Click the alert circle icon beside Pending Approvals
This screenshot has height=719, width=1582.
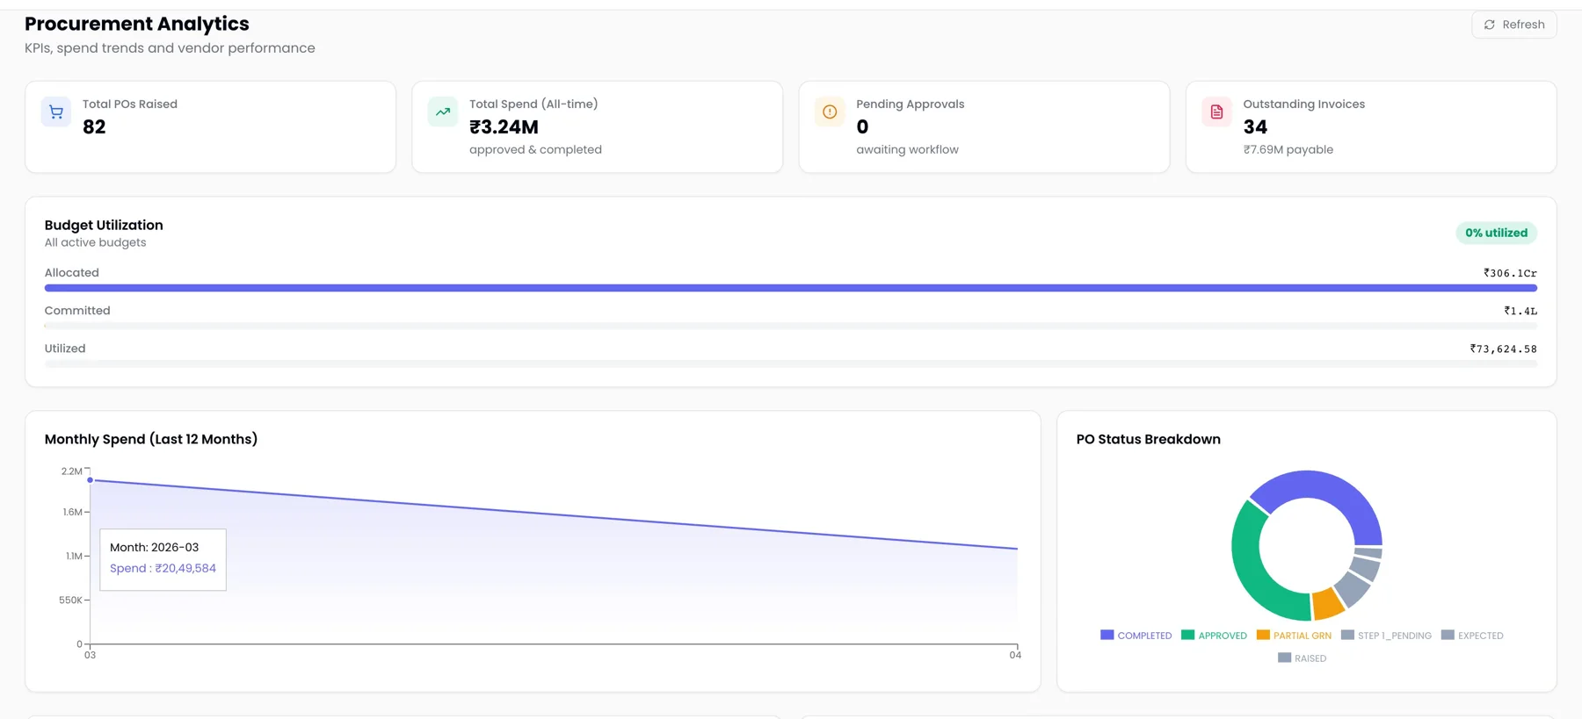click(x=830, y=112)
